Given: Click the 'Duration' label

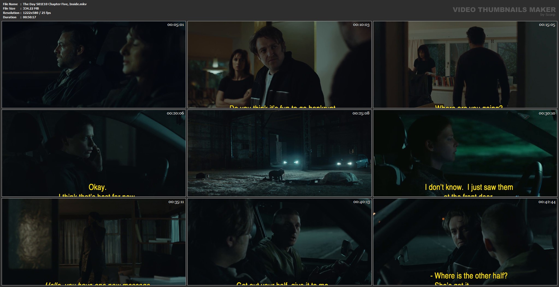Looking at the screenshot, I should click(x=10, y=17).
